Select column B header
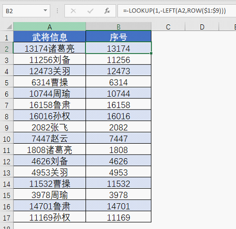236x229 pixels. click(x=119, y=27)
